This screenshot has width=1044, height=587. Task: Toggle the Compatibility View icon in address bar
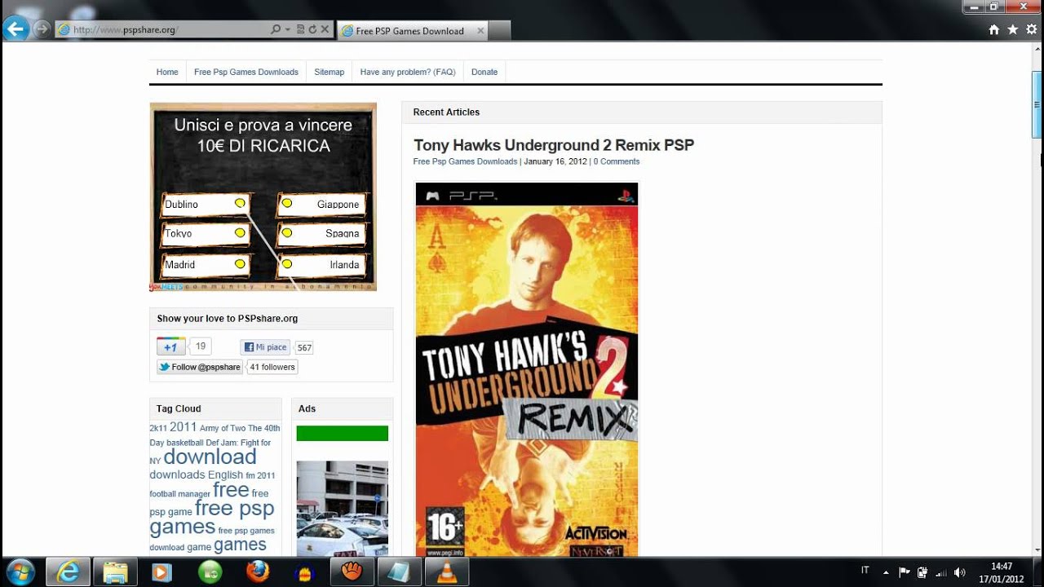(x=301, y=29)
